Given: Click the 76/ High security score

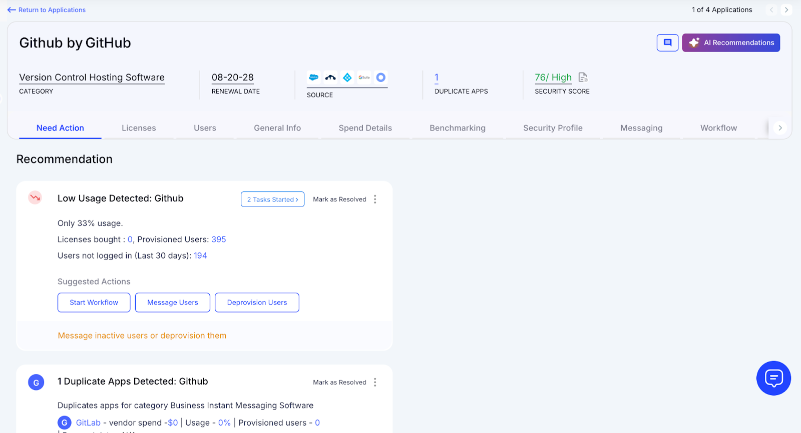Looking at the screenshot, I should tap(553, 77).
